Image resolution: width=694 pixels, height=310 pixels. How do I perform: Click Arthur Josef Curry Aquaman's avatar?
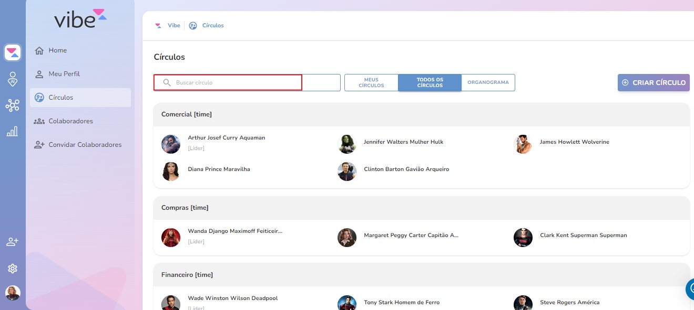coord(171,144)
